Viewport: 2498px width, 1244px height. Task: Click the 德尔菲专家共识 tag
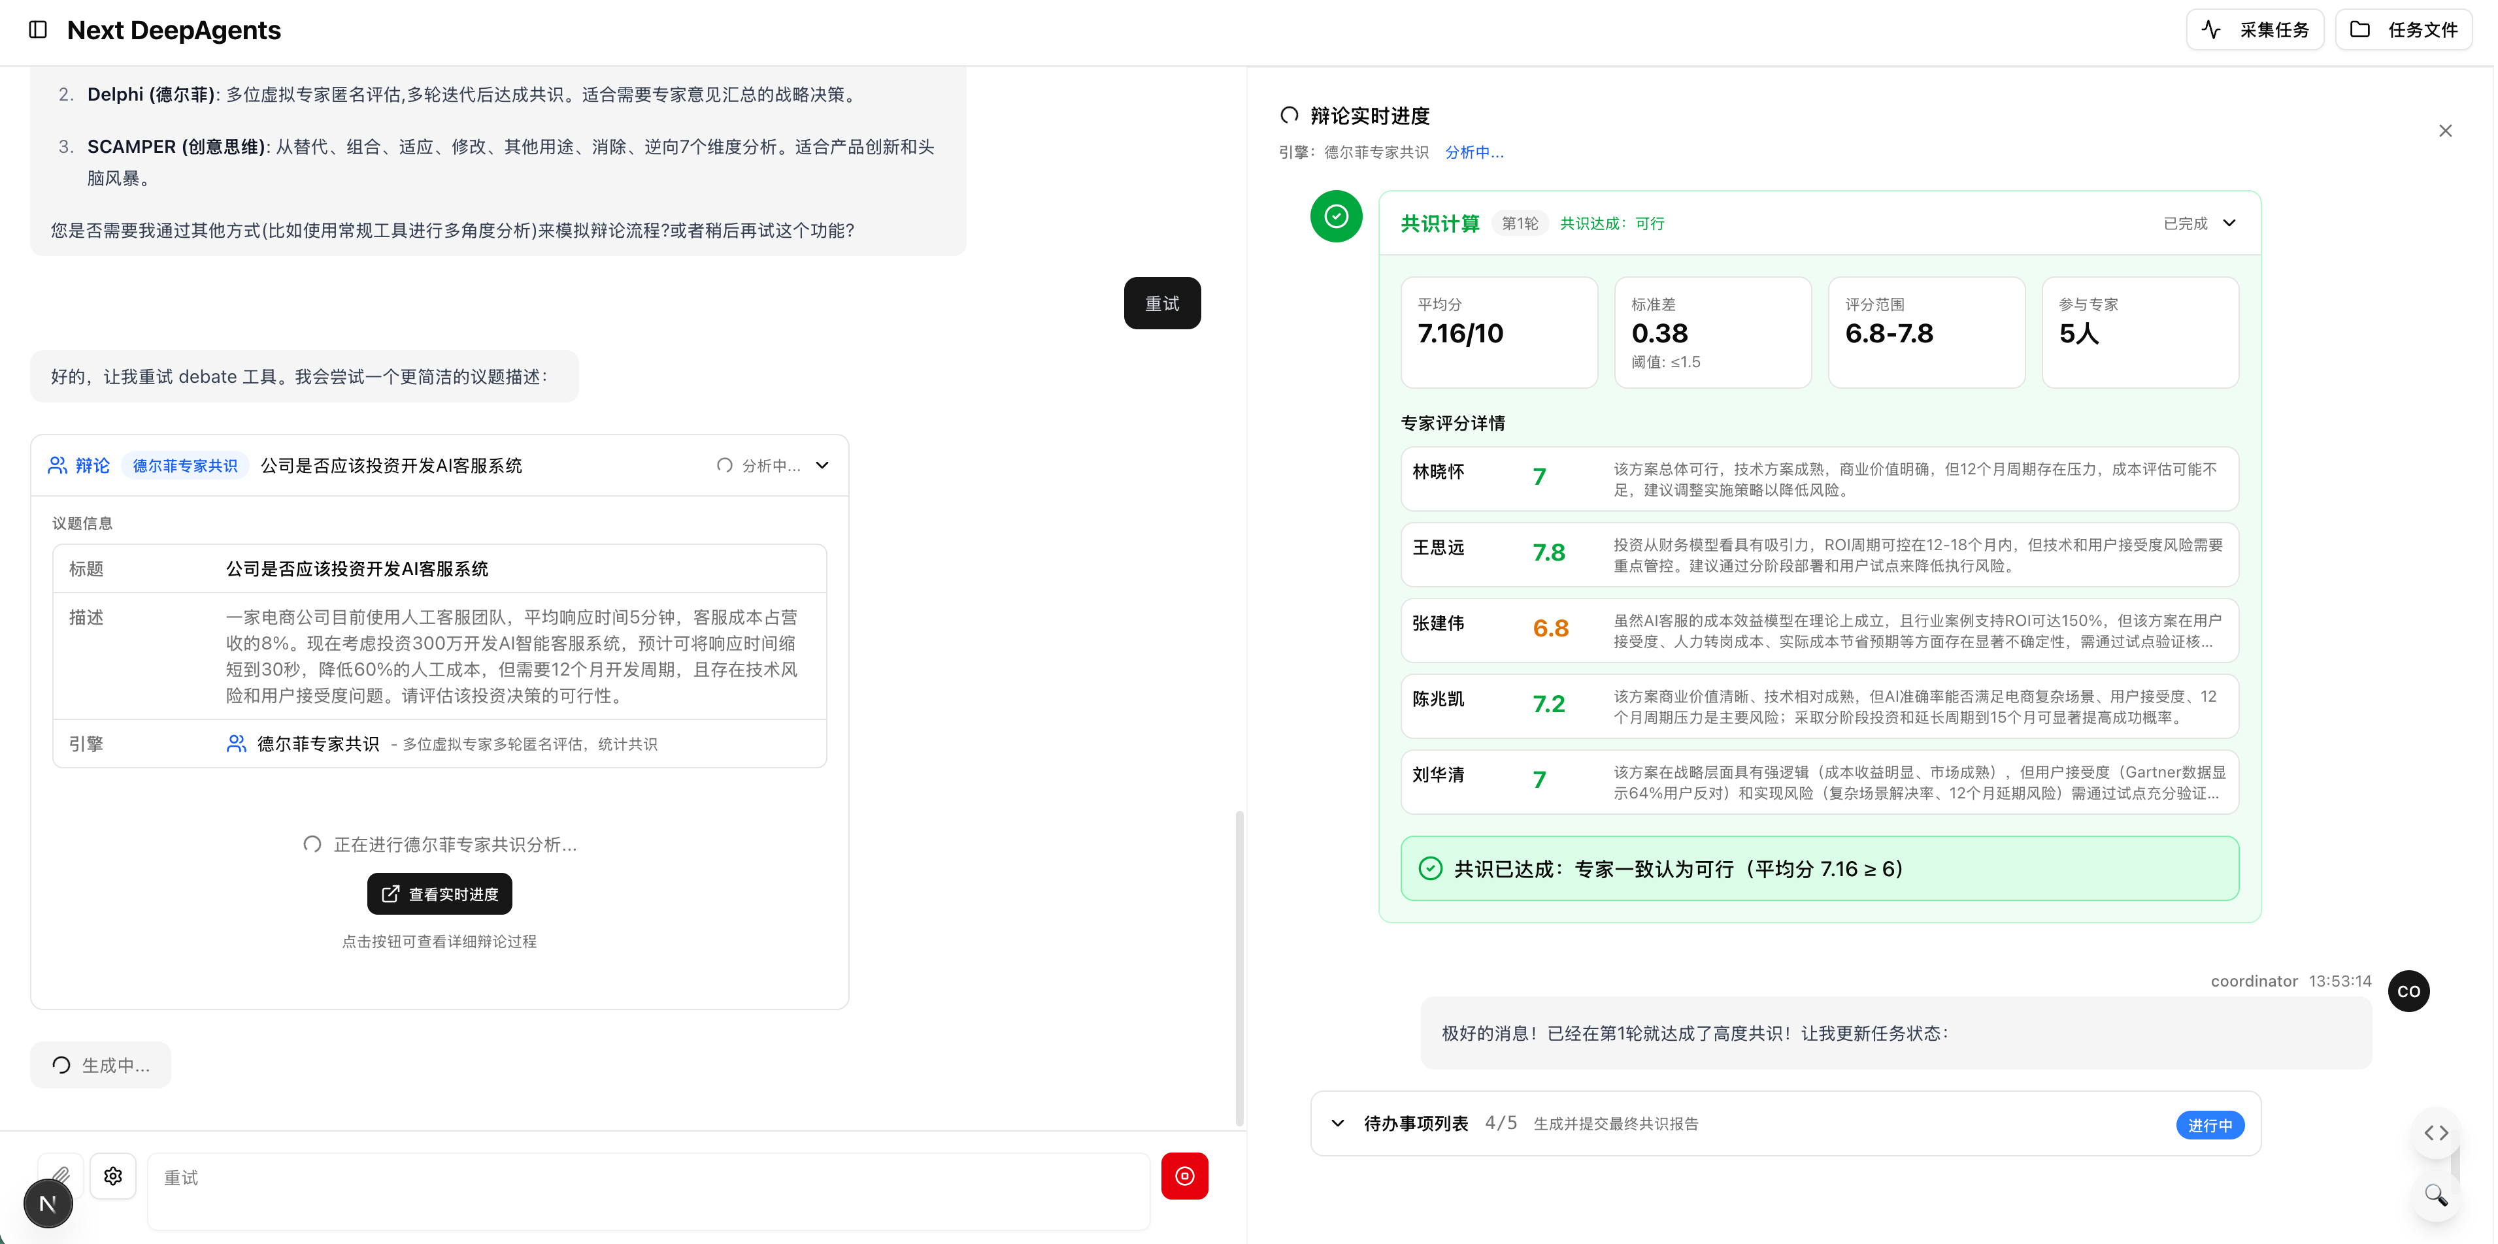point(184,465)
